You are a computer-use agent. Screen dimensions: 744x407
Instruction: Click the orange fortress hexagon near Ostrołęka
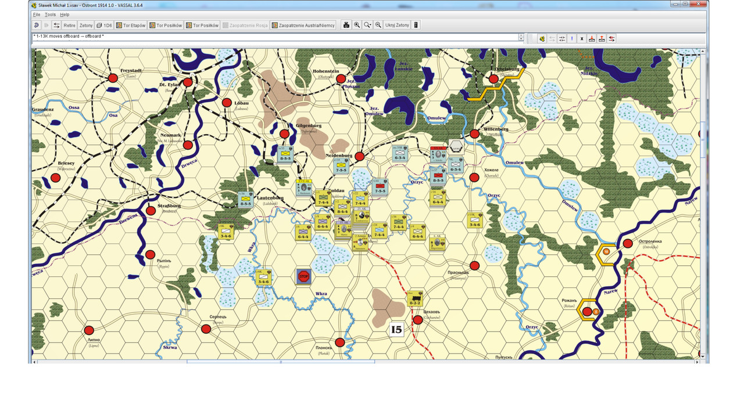(606, 253)
